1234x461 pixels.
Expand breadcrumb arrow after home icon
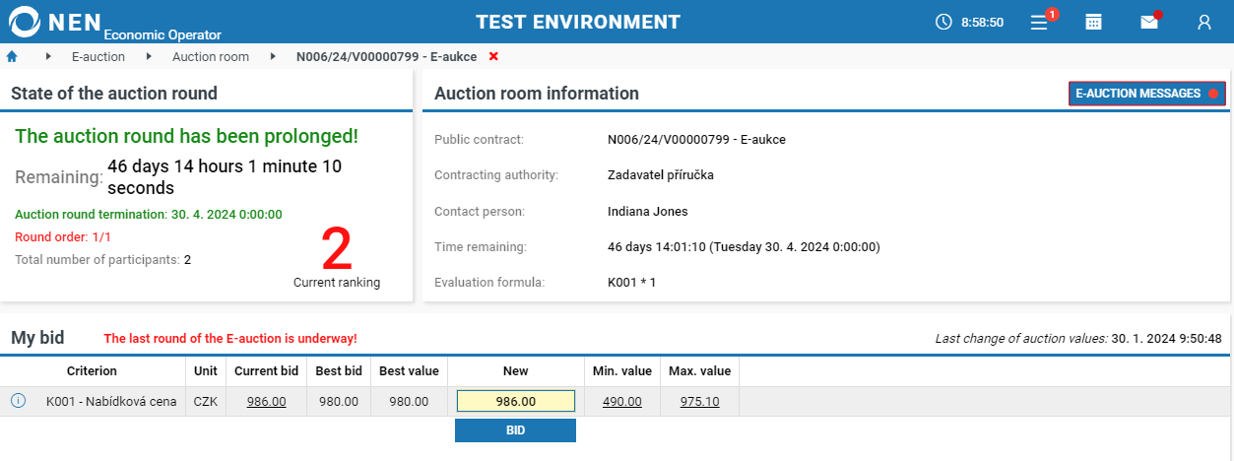(x=48, y=56)
